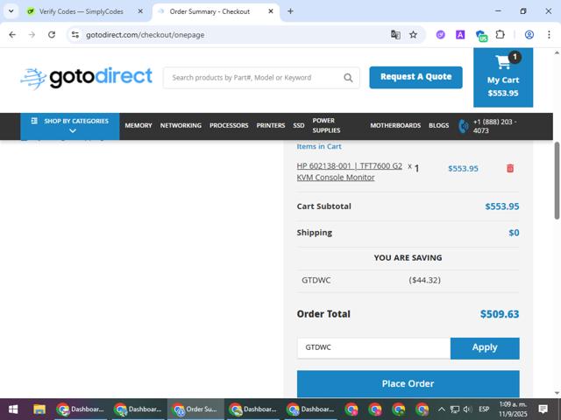
Task: Open a new browser tab
Action: (x=290, y=11)
